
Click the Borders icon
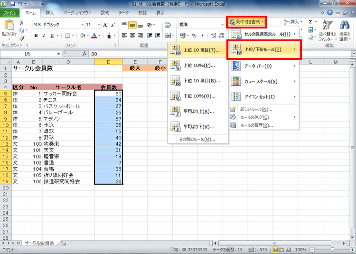(x=67, y=36)
